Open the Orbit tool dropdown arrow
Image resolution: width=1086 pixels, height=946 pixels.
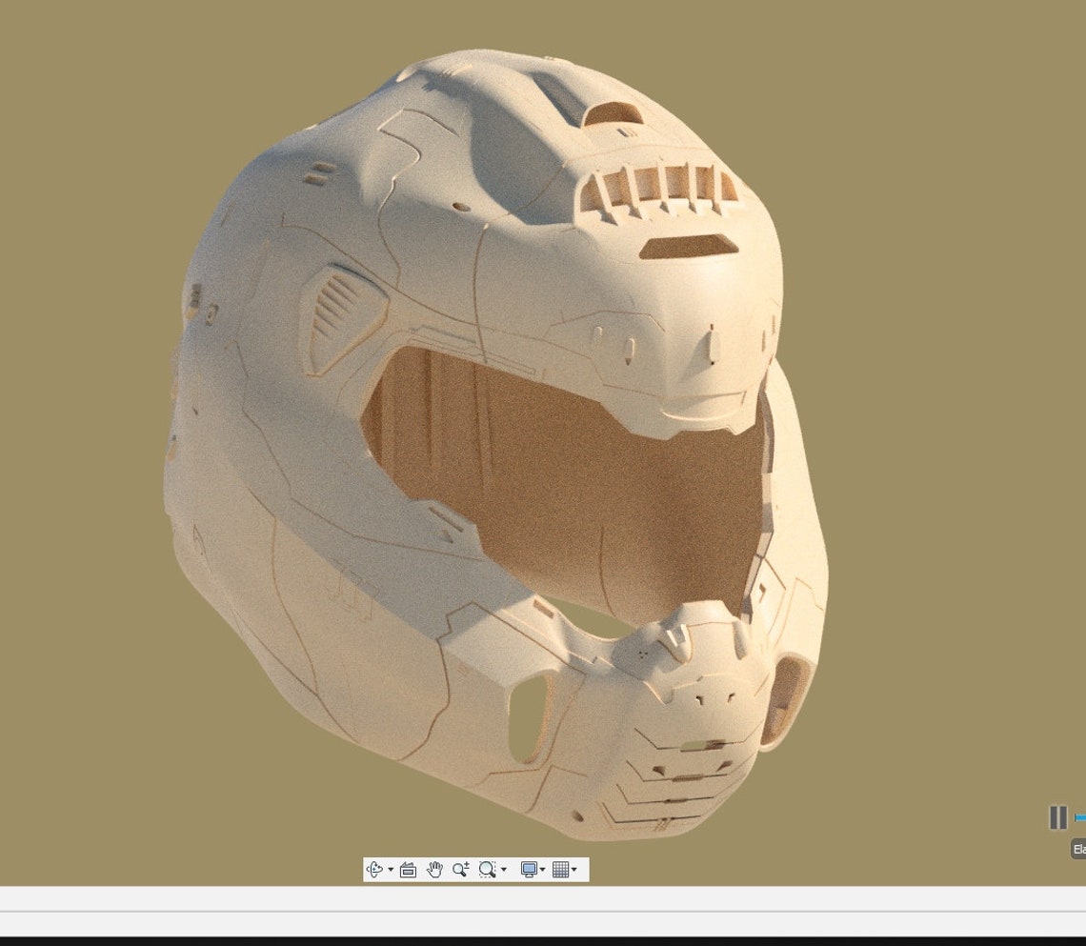391,870
